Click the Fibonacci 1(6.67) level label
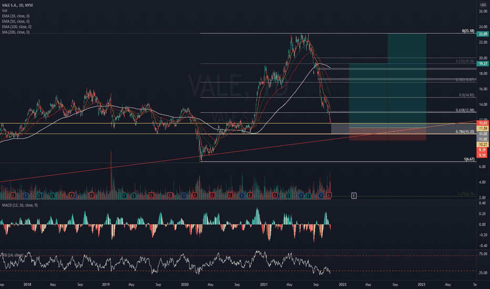490x289 pixels. 469,159
